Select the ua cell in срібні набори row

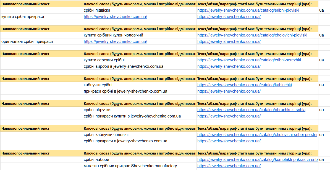[324, 160]
